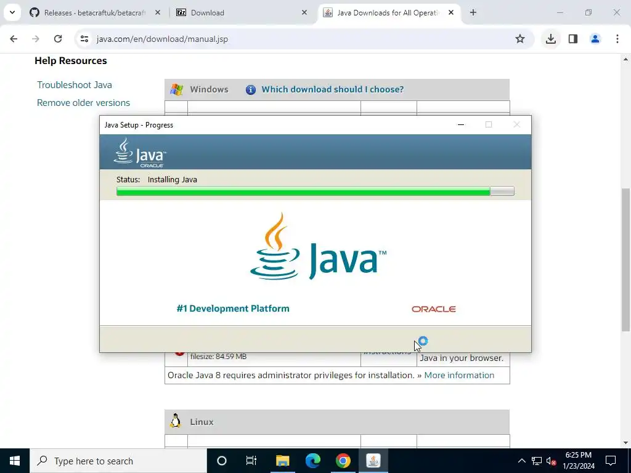Click the filesize 84.59 MB text

pos(219,357)
